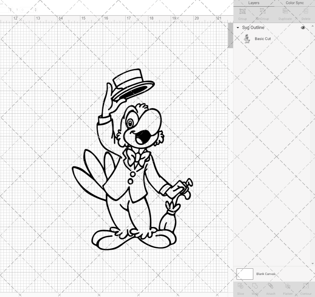Collapse the Svg Outline group
The width and height of the screenshot is (315, 297).
pos(238,28)
